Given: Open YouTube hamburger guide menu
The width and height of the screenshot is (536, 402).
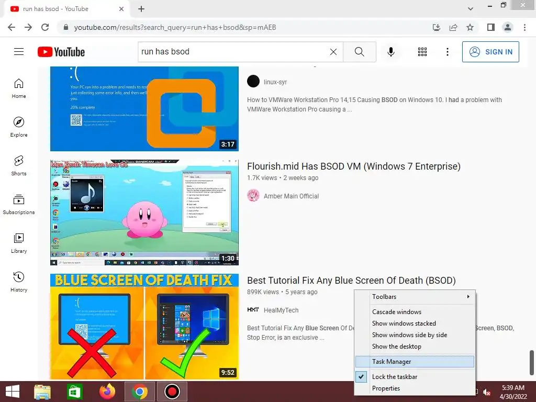Looking at the screenshot, I should (19, 52).
